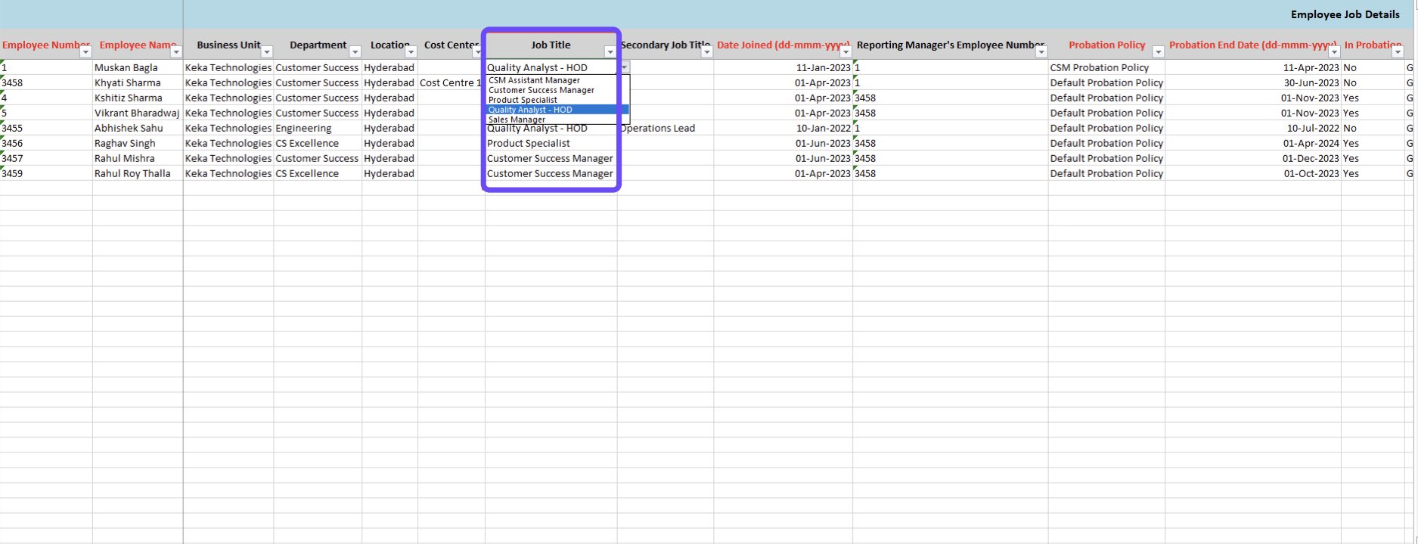Screen dimensions: 1418x544
Task: Open the In Probation column filter arrow
Action: [1398, 52]
